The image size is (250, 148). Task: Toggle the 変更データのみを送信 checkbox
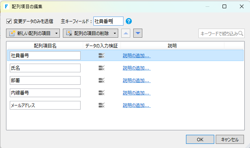click(9, 21)
